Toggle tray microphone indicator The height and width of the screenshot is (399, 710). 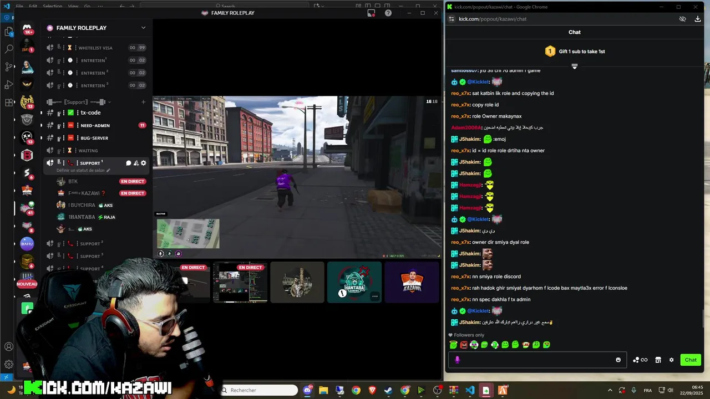tap(633, 390)
